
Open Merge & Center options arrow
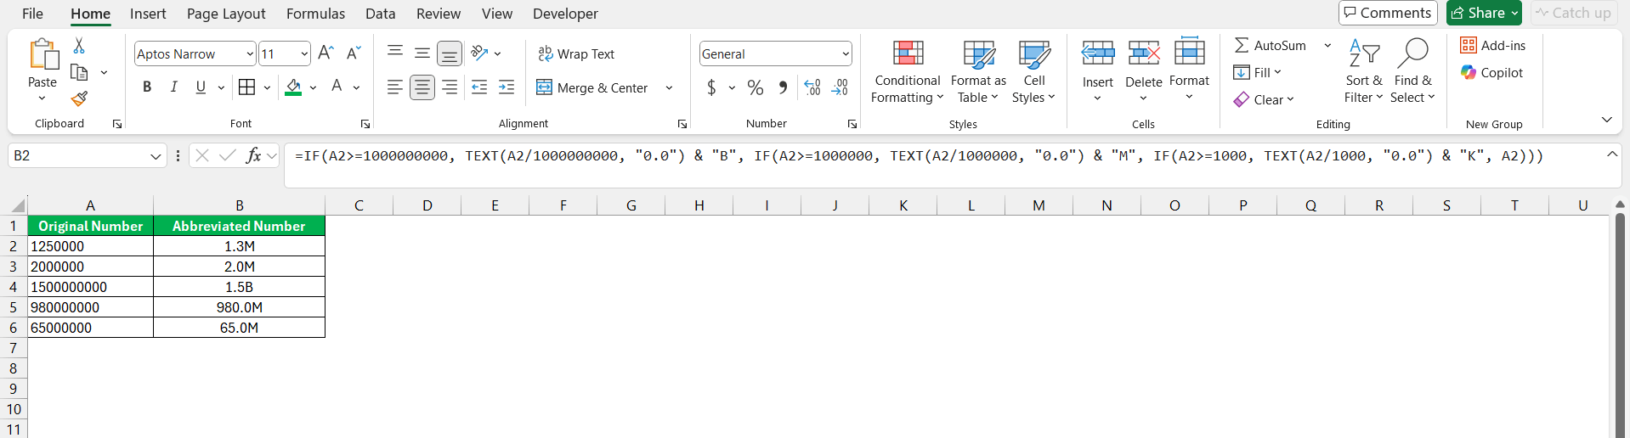(669, 87)
